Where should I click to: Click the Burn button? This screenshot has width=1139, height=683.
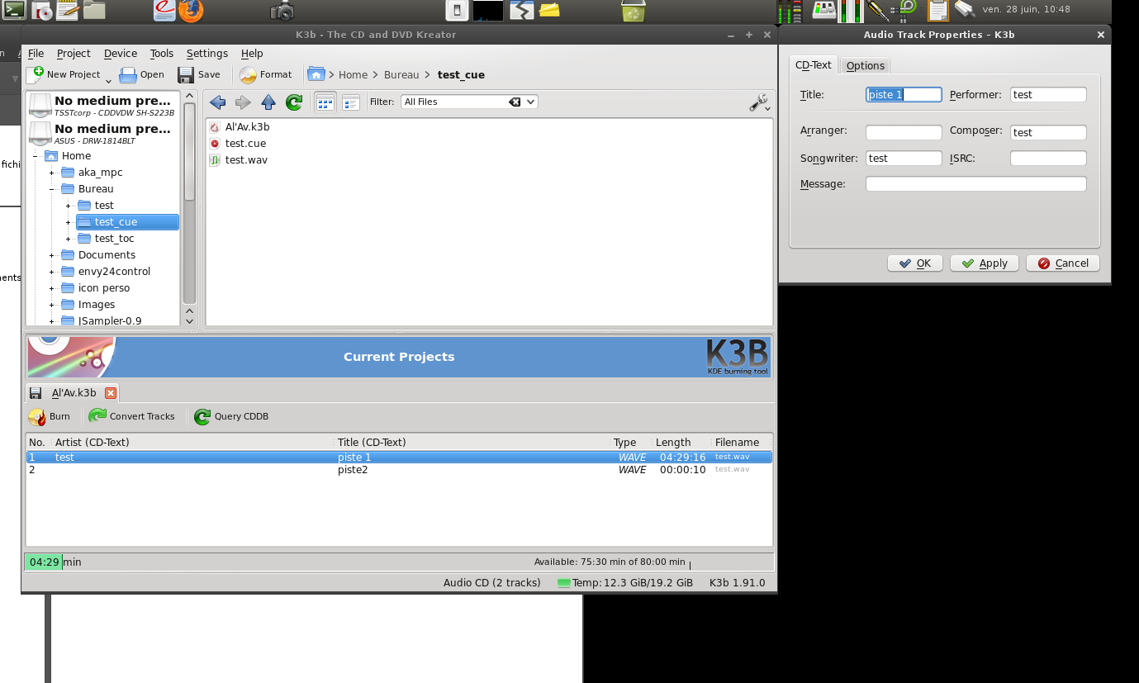coord(50,417)
